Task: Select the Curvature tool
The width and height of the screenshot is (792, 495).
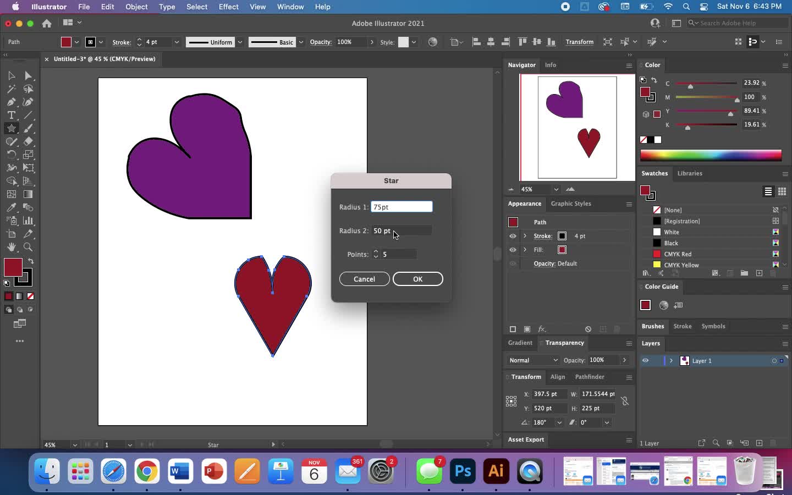Action: 28,102
